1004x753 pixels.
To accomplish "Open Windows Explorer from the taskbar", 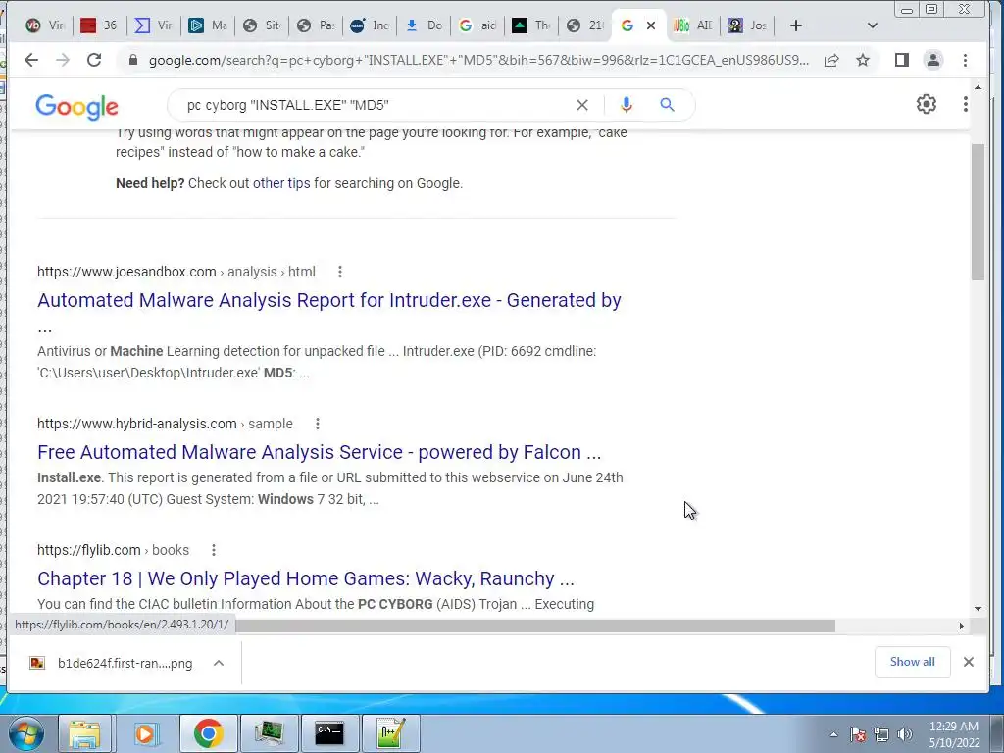I will 84,733.
